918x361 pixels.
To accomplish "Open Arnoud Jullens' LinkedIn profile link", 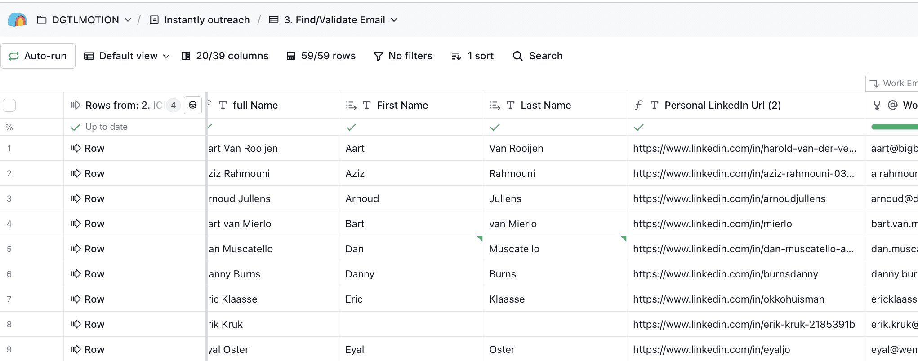I will [x=729, y=198].
